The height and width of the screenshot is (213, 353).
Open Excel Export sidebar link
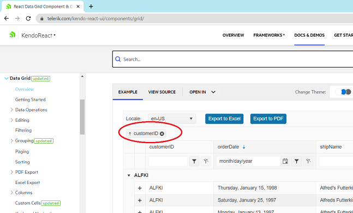point(27,182)
